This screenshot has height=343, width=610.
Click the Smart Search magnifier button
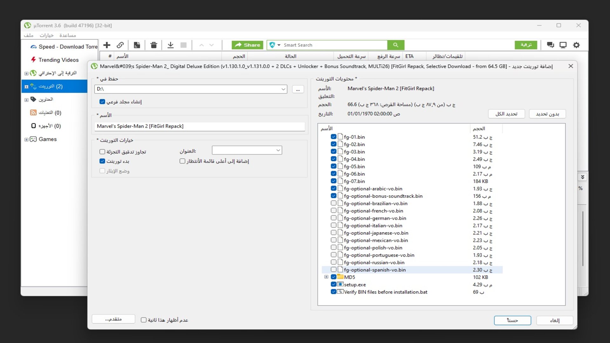[396, 45]
